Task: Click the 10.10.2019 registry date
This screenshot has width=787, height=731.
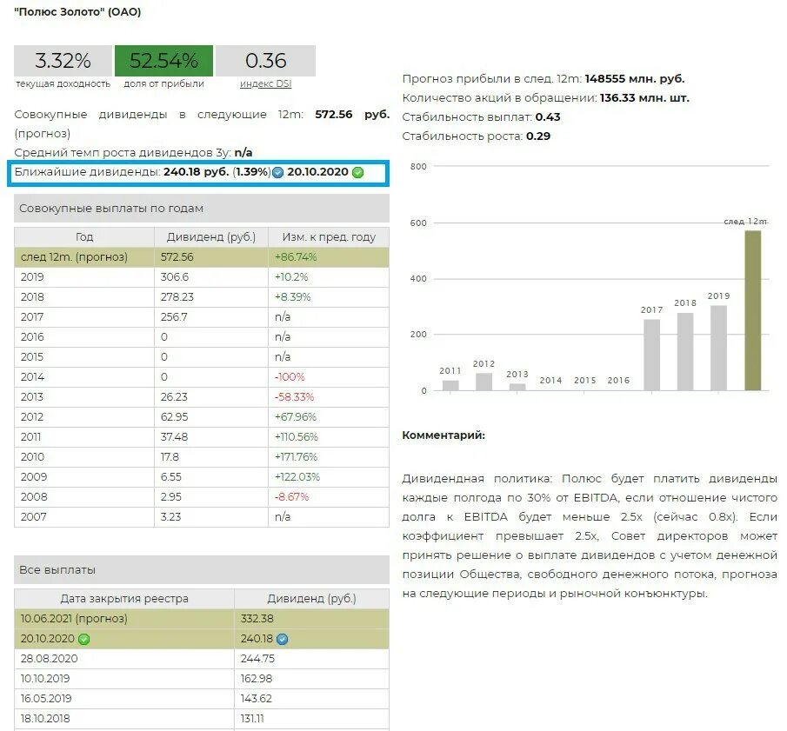Action: [45, 679]
